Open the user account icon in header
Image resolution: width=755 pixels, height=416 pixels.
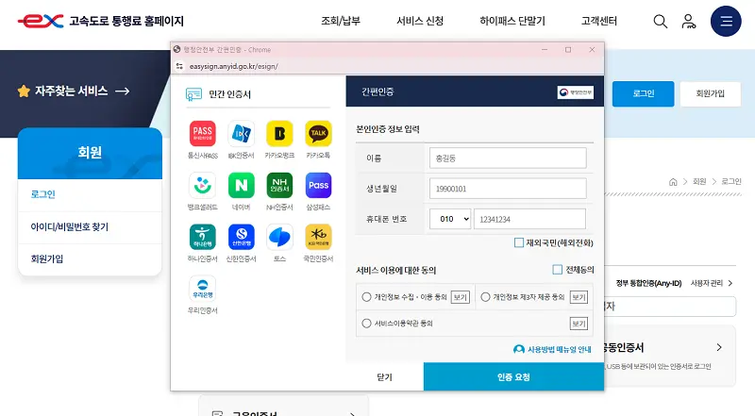tap(689, 21)
